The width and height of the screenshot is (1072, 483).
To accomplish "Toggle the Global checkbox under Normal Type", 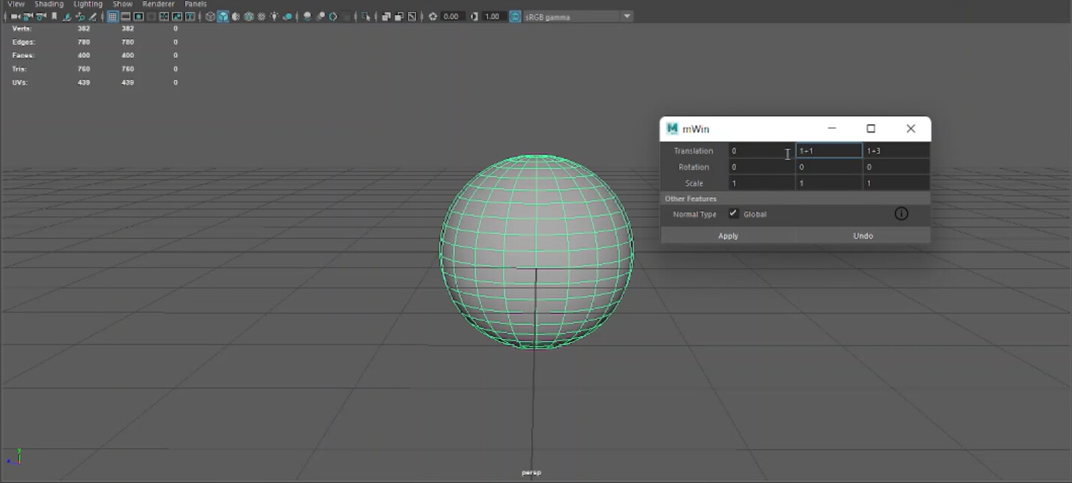I will pyautogui.click(x=733, y=213).
